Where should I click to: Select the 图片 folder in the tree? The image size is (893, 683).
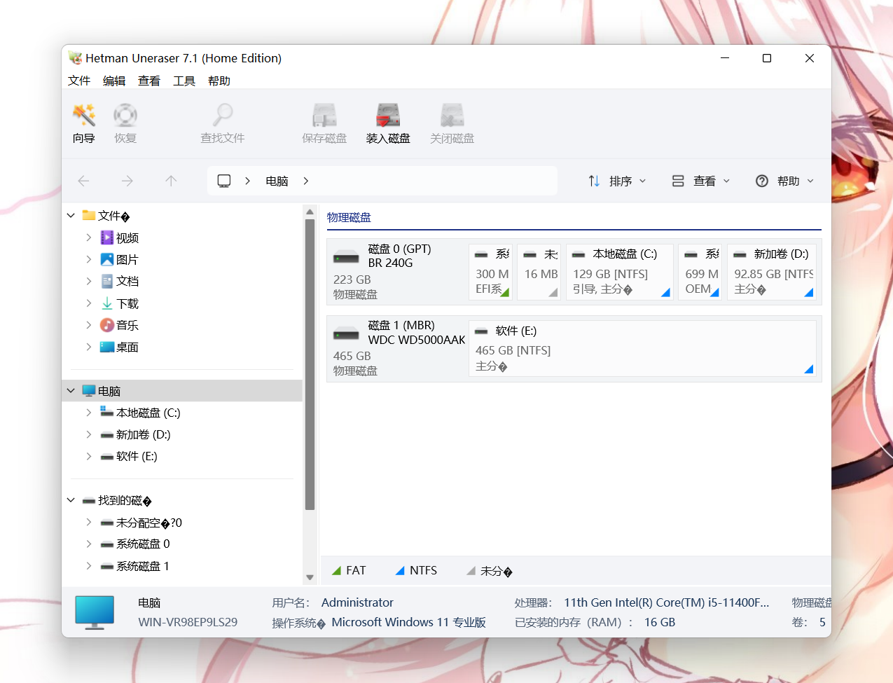coord(120,260)
